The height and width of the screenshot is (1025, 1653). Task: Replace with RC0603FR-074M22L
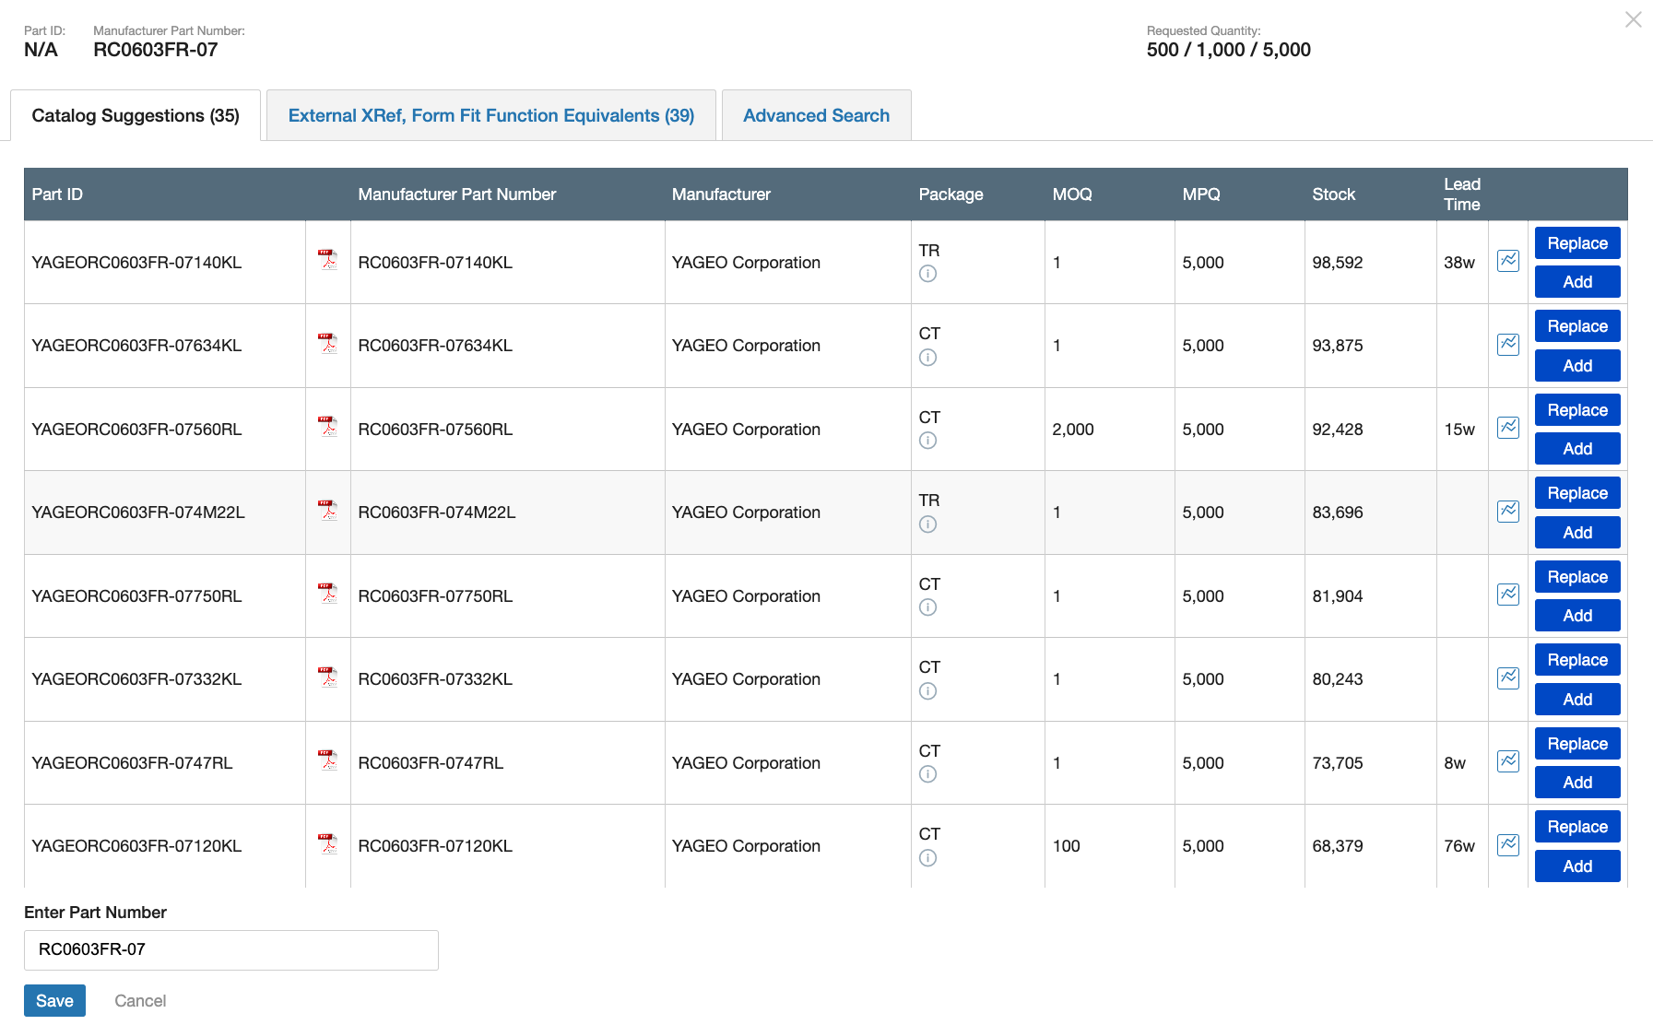1577,493
